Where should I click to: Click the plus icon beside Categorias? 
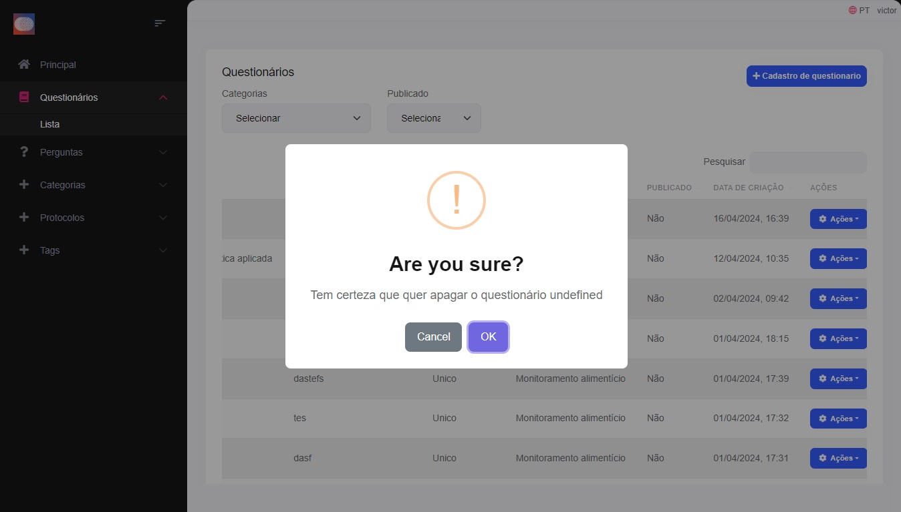pyautogui.click(x=24, y=185)
